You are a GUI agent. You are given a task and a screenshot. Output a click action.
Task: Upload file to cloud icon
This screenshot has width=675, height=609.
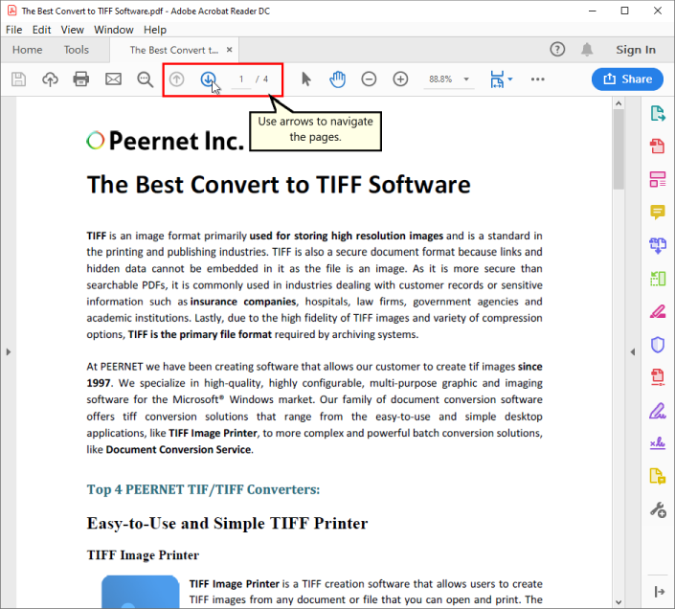(50, 79)
